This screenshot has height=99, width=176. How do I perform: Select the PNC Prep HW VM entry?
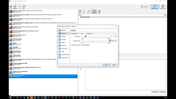pos(43,35)
